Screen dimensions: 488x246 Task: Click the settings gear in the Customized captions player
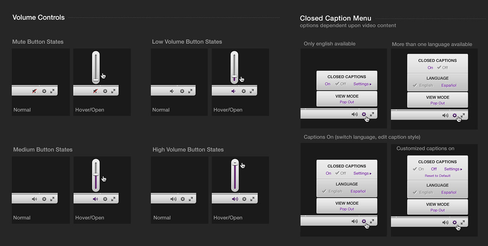coord(455,222)
